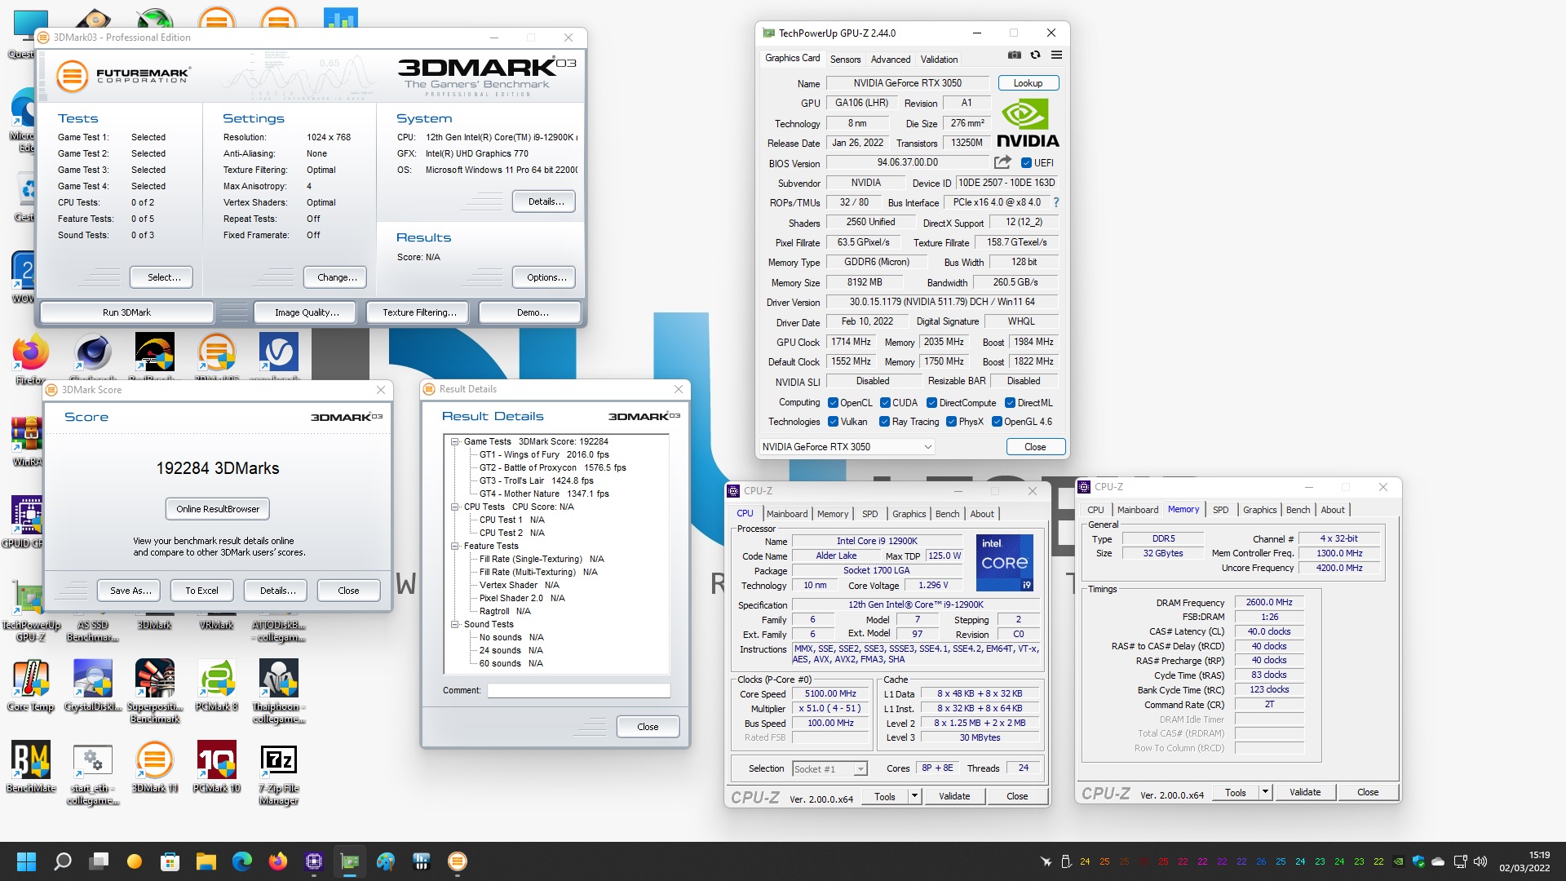Click the System Details button in 3DMark03
Image resolution: width=1566 pixels, height=881 pixels.
click(545, 201)
